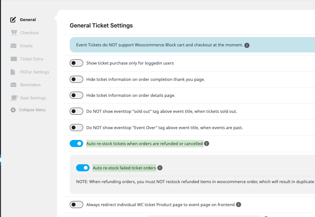Open the Checkout settings tab

tap(29, 33)
